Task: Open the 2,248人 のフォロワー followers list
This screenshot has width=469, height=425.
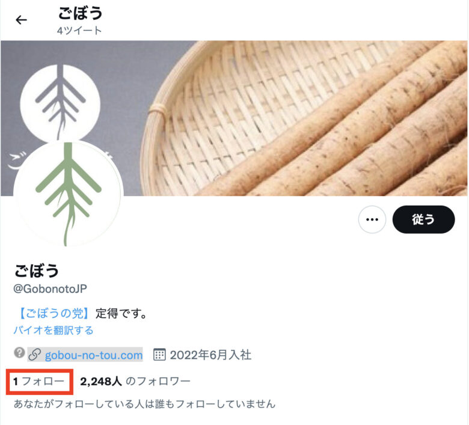Action: 135,381
